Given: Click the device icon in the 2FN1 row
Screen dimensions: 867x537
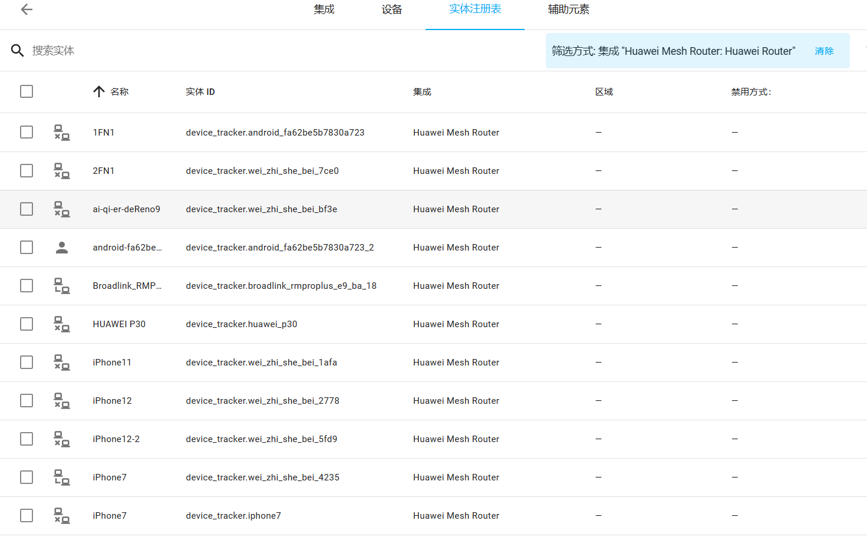Looking at the screenshot, I should tap(62, 171).
